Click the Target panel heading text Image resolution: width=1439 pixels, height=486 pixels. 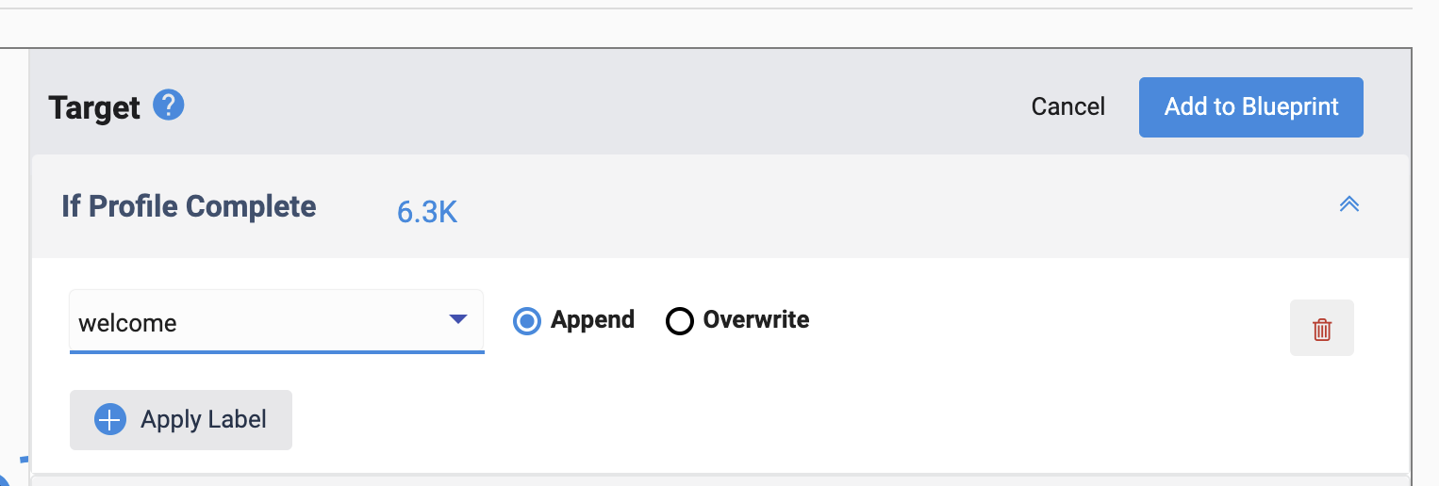(94, 107)
